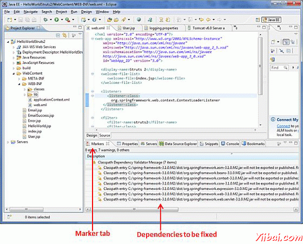Collapse the HelloWorldStruts2 project node
Image resolution: width=303 pixels, height=244 pixels.
pos(8,42)
